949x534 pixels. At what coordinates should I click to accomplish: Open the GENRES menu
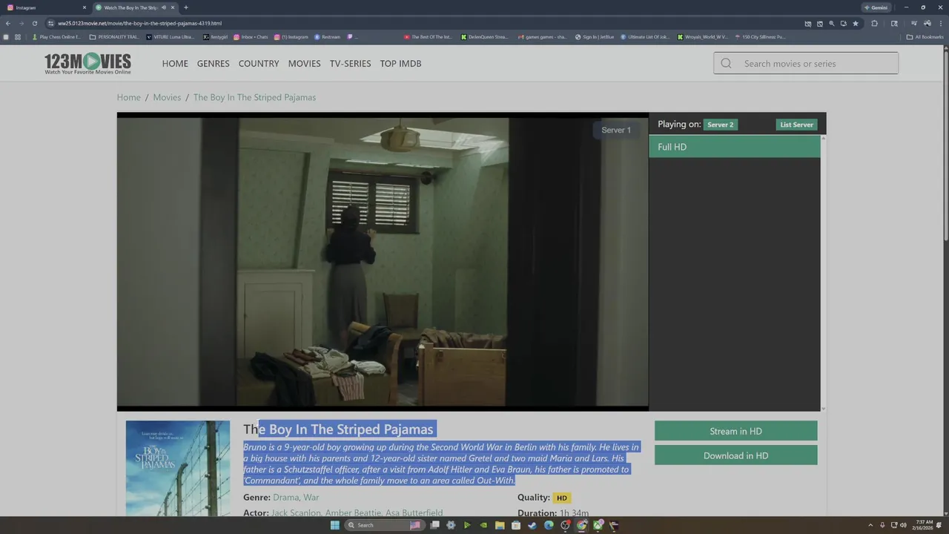coord(214,63)
